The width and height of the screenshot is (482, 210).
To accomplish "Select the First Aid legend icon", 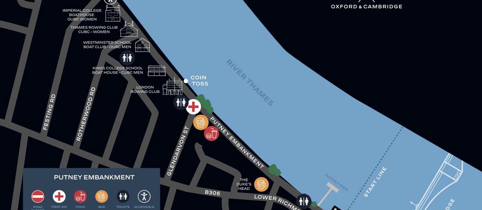I will tap(59, 197).
